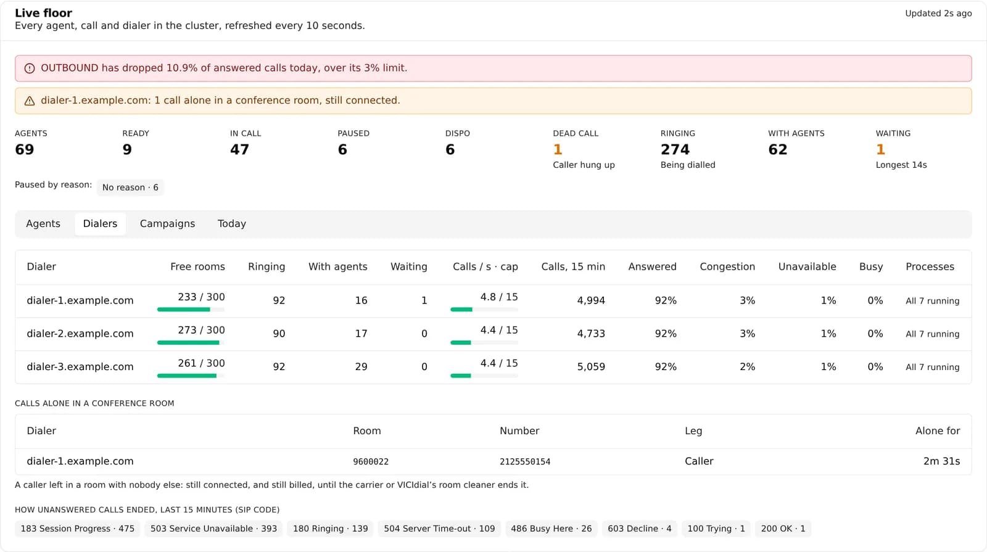The width and height of the screenshot is (987, 552).
Task: Click dialer-1 calls per second capacity bar
Action: tap(484, 310)
